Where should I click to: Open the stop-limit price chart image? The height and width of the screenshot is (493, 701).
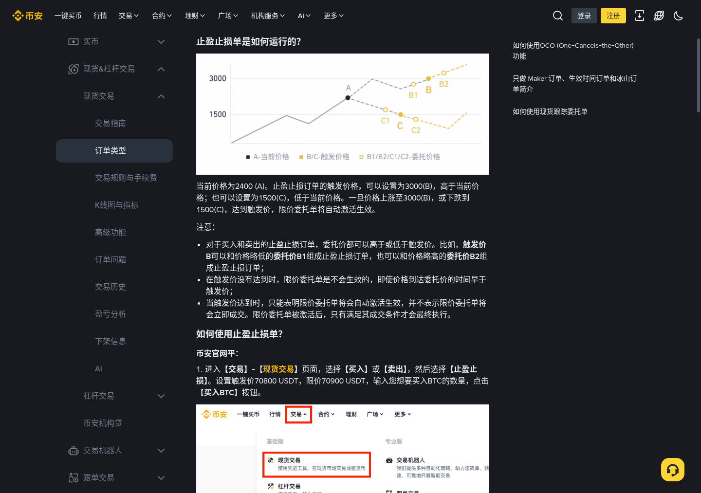pos(343,114)
